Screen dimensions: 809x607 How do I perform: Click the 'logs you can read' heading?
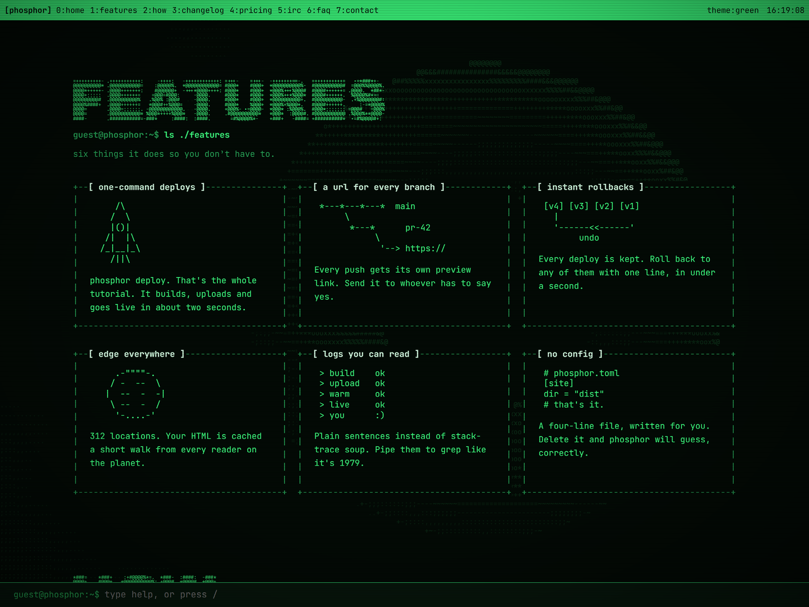(x=366, y=354)
